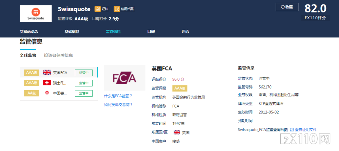Image resolution: width=339 pixels, height=151 pixels.
Task: Go to the 口碑 tab
Action: coord(151,31)
